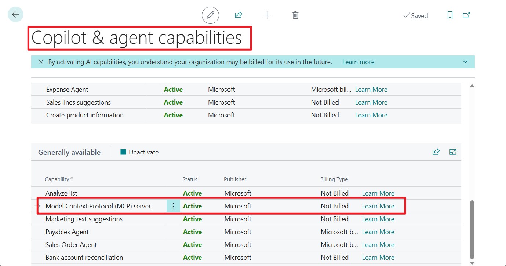Dismiss the AI billing notification
Image resolution: width=506 pixels, height=266 pixels.
point(41,62)
